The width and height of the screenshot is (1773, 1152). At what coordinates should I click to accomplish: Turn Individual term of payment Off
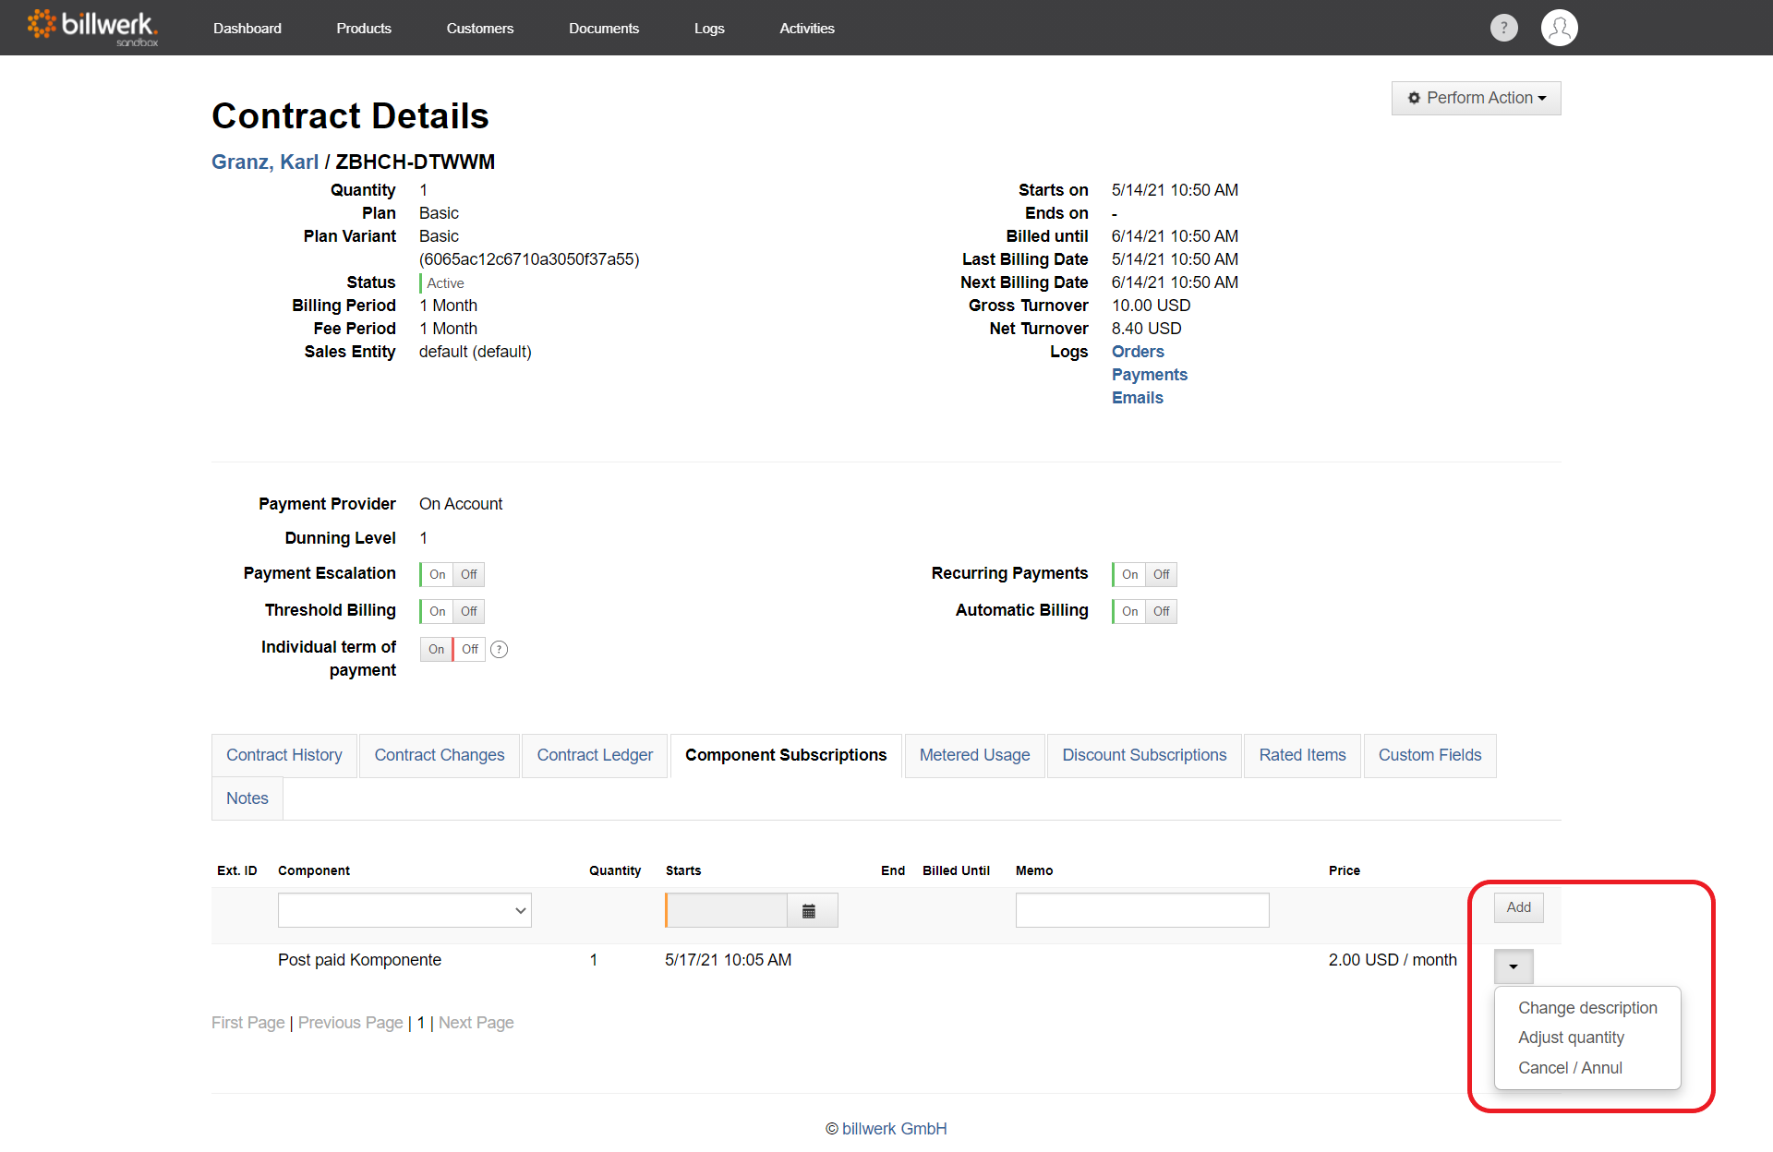click(469, 649)
